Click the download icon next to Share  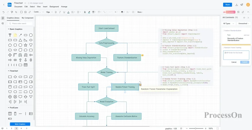pyautogui.click(x=236, y=5)
